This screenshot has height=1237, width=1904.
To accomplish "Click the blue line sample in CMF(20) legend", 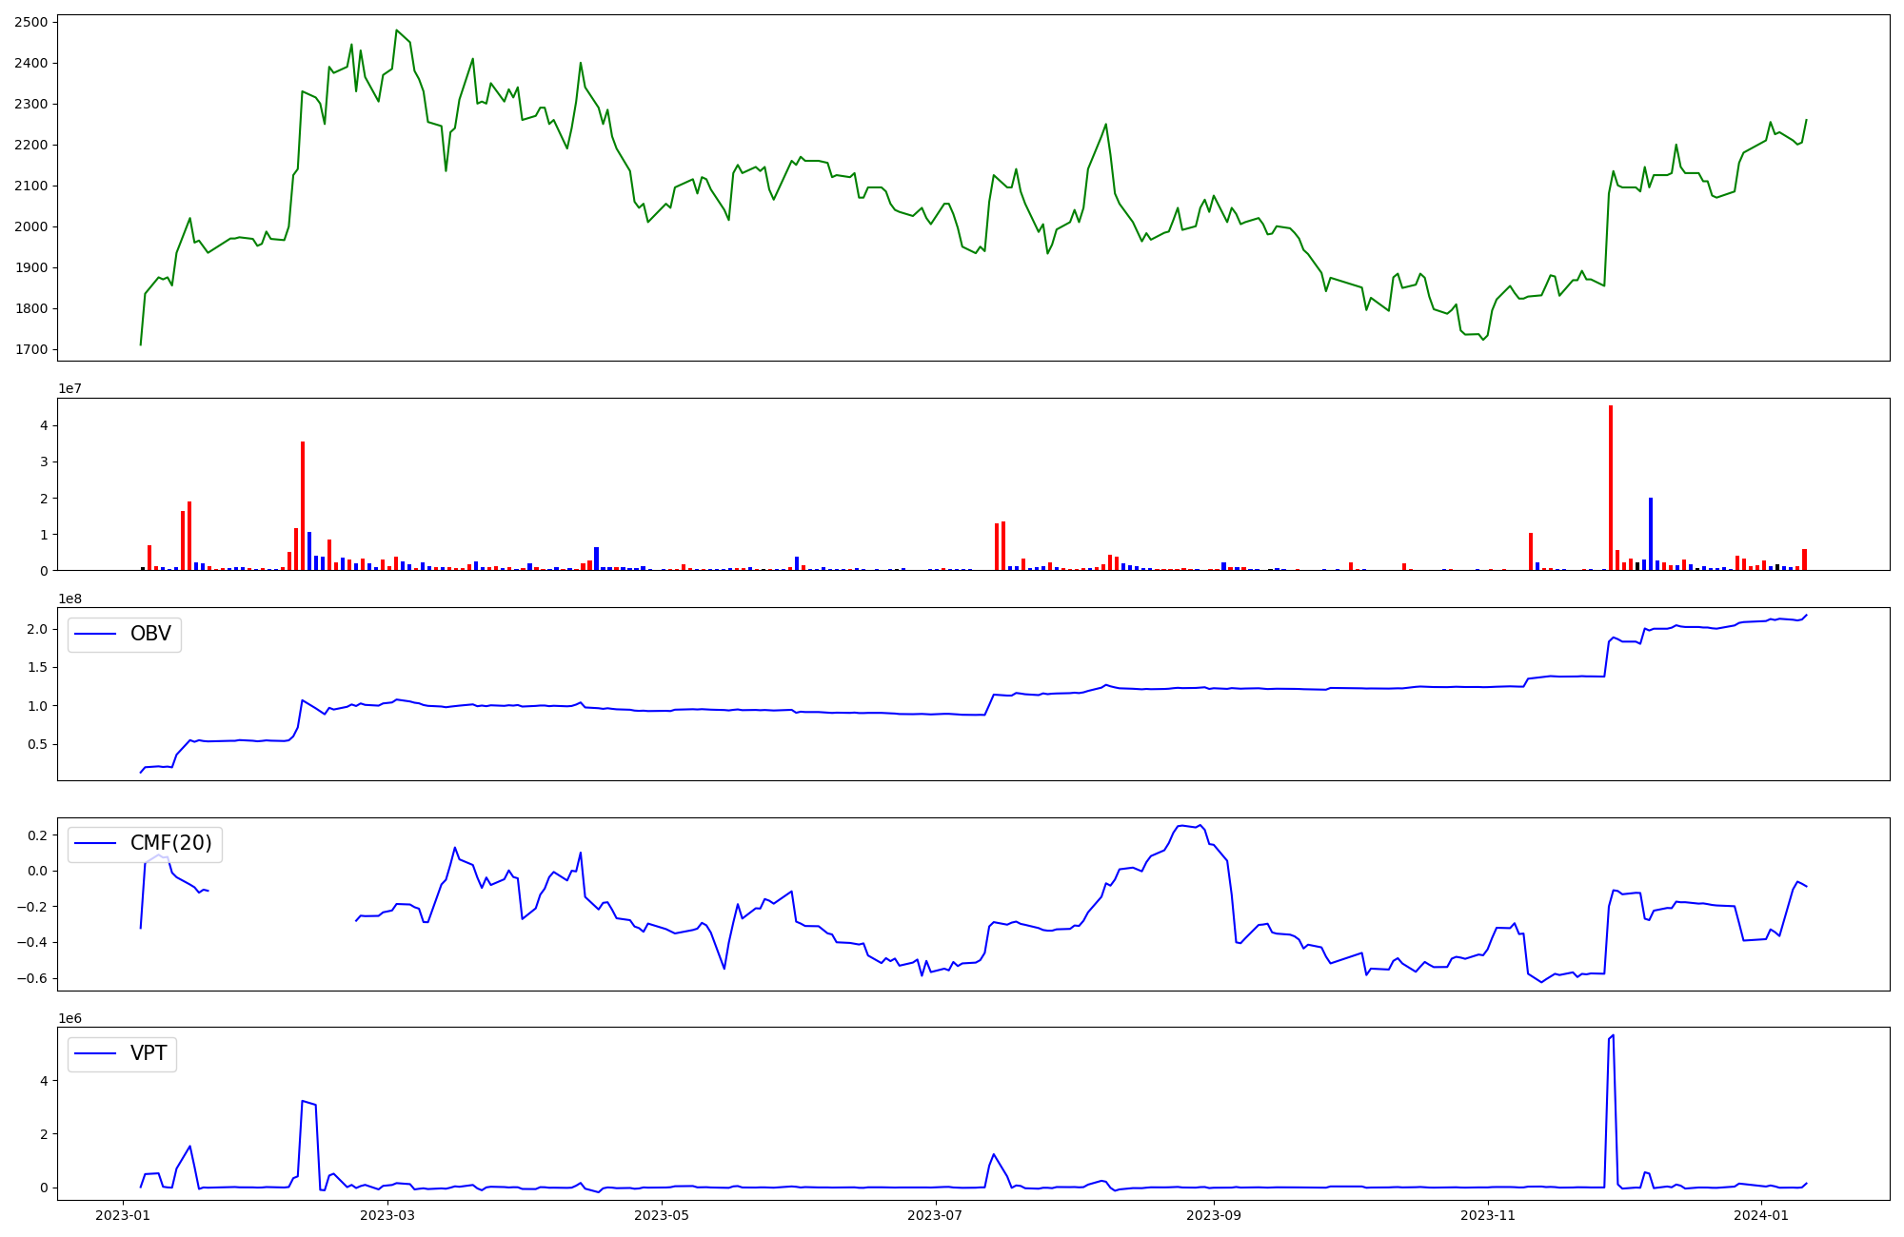I will click(x=95, y=844).
